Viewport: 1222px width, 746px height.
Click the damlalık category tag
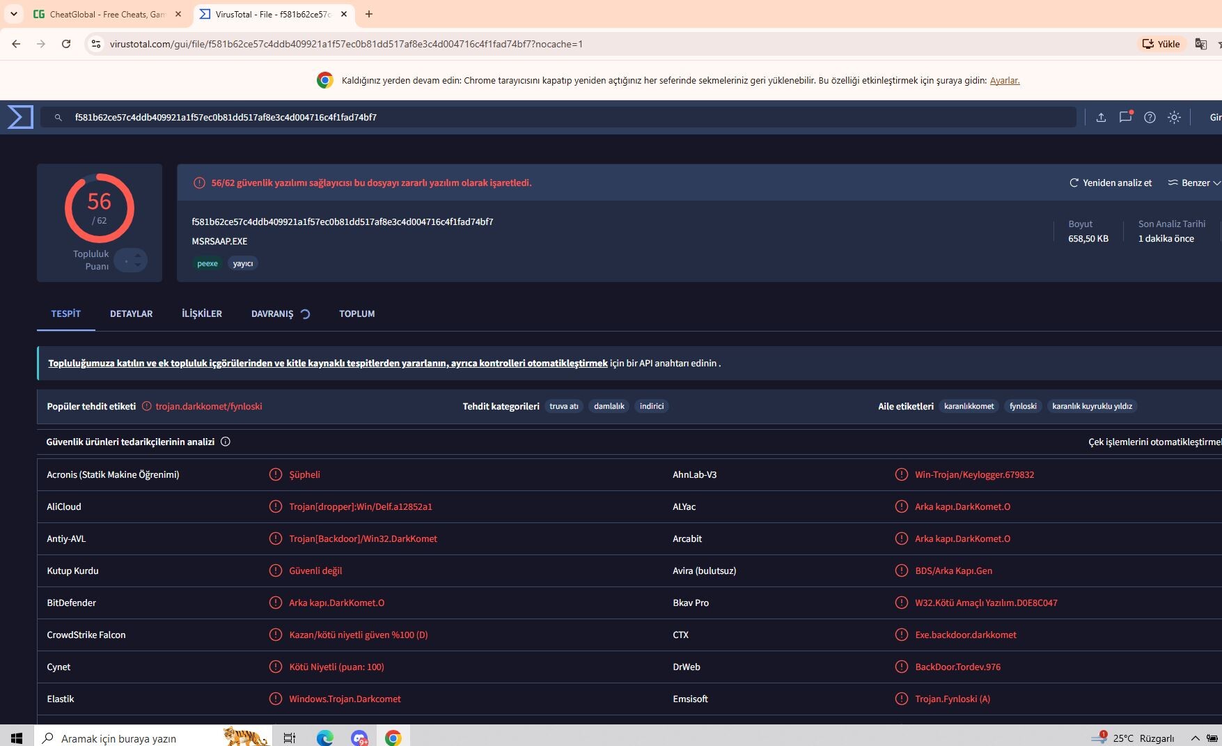[x=609, y=406]
